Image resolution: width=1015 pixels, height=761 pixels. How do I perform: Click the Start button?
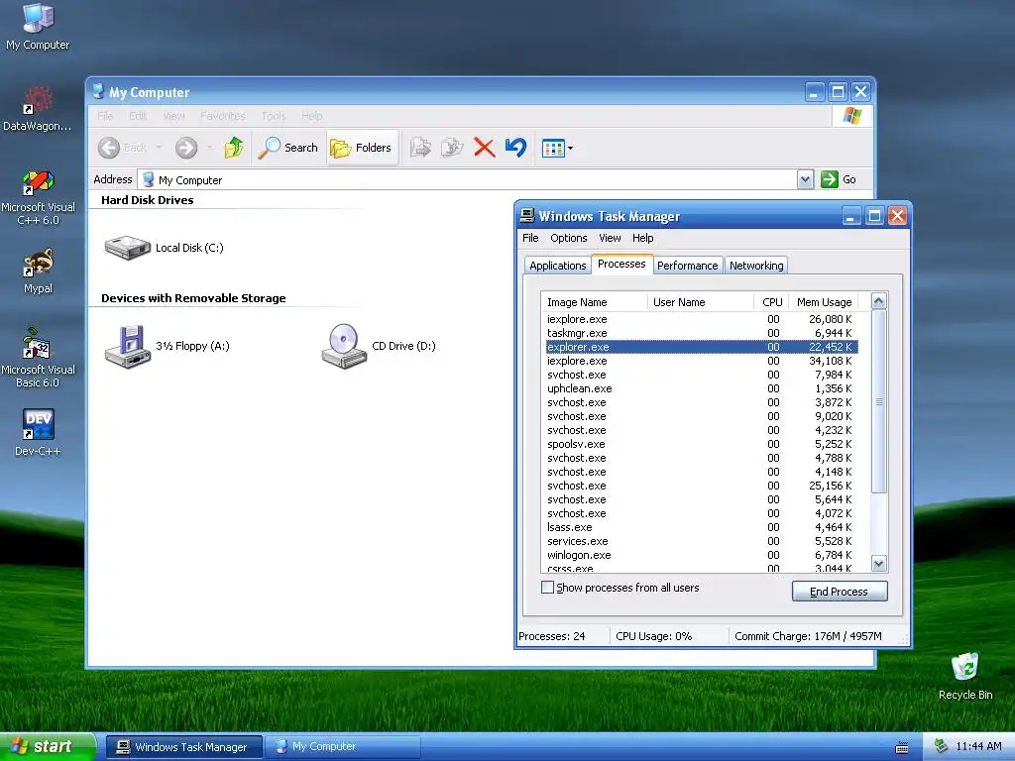point(47,747)
